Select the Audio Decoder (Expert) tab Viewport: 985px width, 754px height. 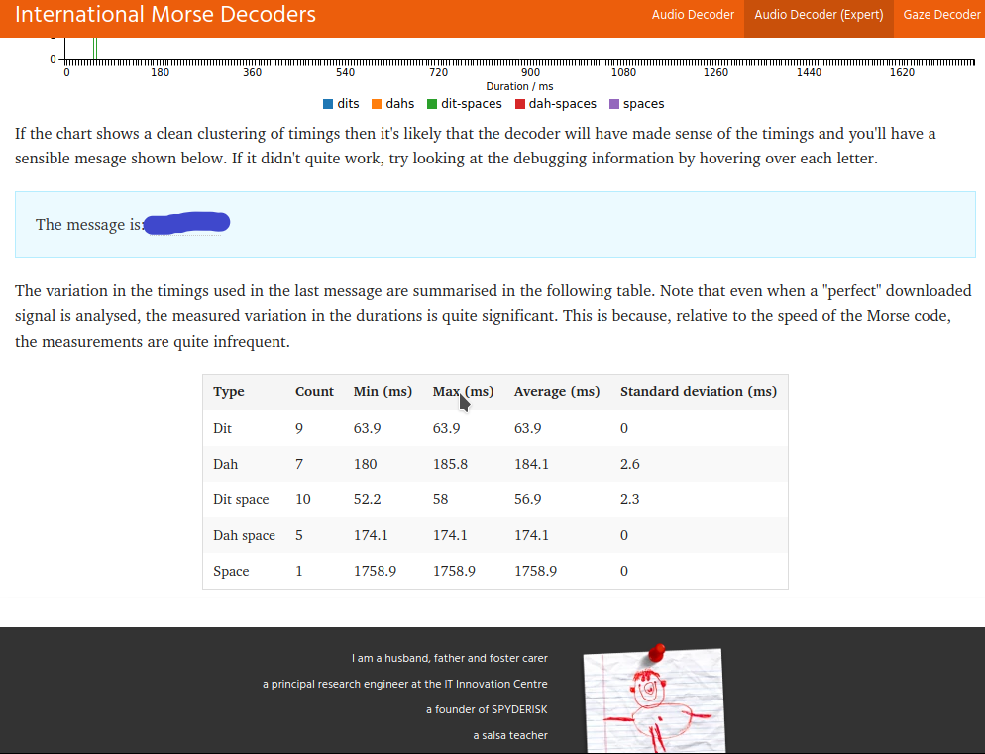click(x=819, y=15)
